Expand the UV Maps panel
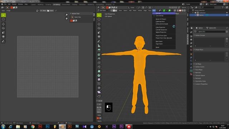The height and width of the screenshot is (129, 229). click(x=198, y=64)
